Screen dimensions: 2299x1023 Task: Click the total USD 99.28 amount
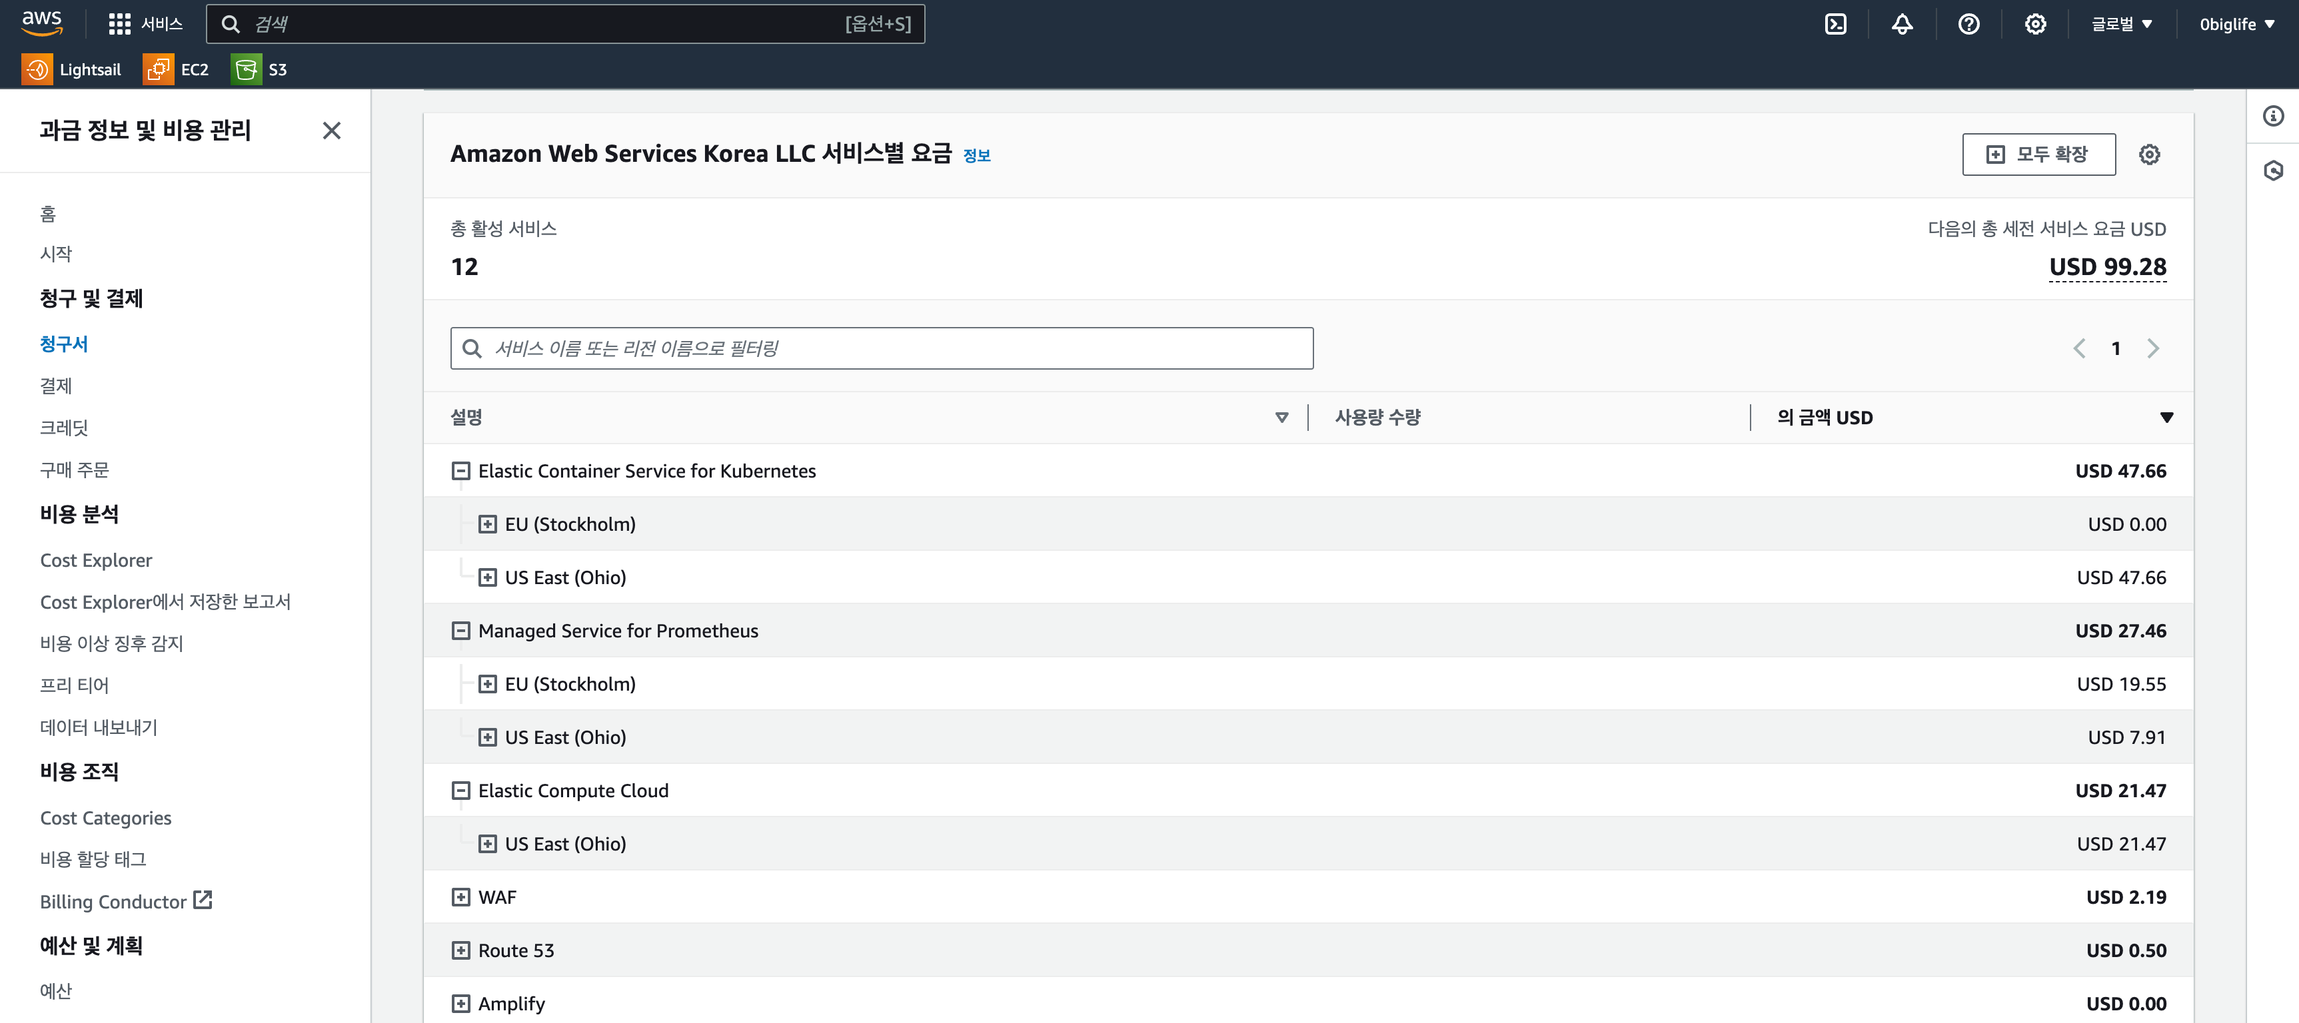[2107, 266]
